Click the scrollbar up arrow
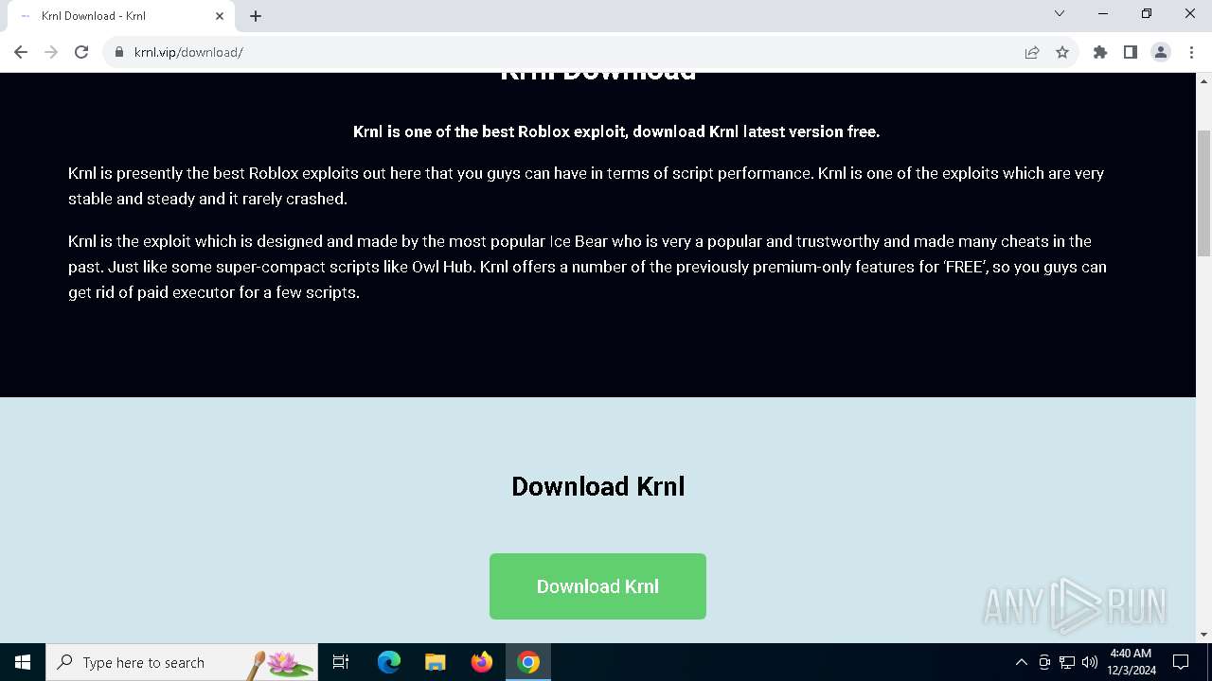This screenshot has height=681, width=1212. [x=1203, y=80]
